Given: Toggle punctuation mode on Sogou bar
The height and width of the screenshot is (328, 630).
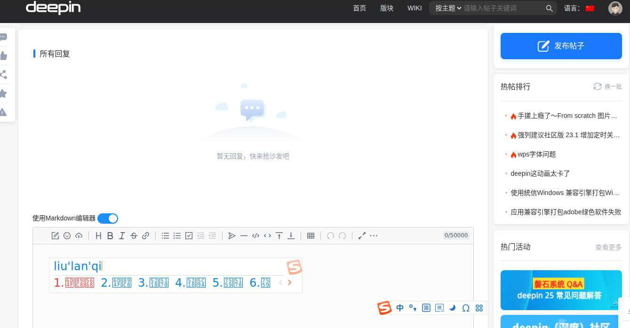Looking at the screenshot, I should click(413, 308).
